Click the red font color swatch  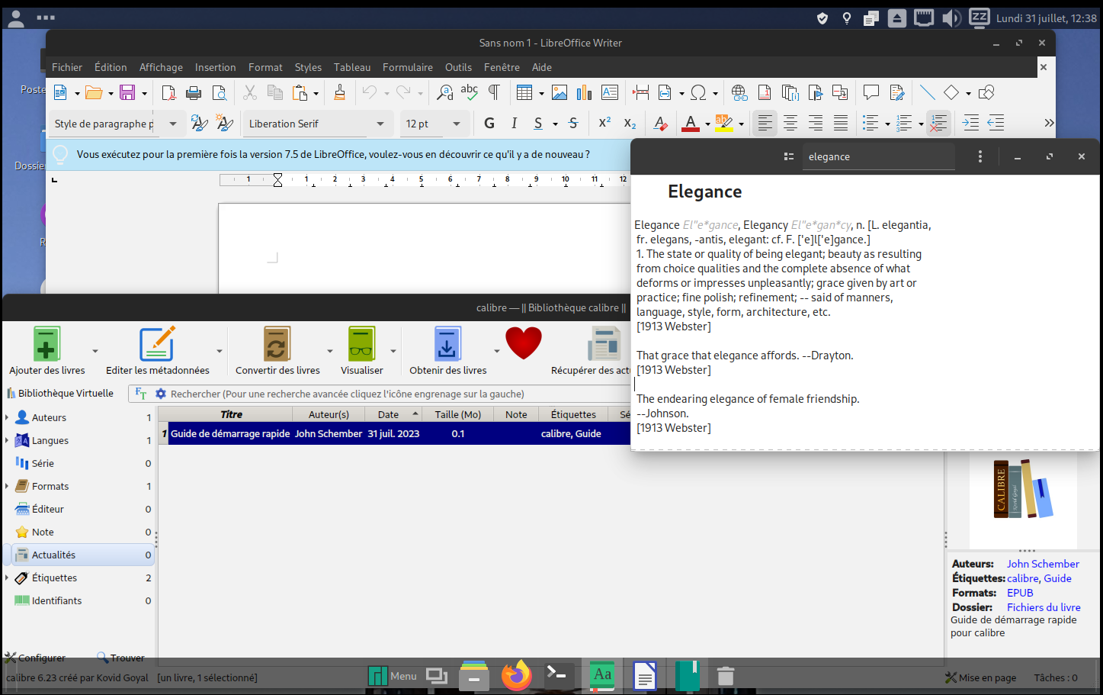tap(691, 124)
